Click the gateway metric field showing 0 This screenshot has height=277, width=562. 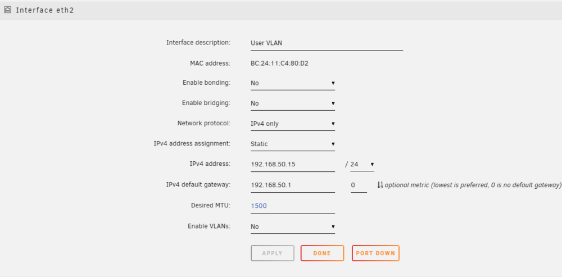(x=359, y=185)
